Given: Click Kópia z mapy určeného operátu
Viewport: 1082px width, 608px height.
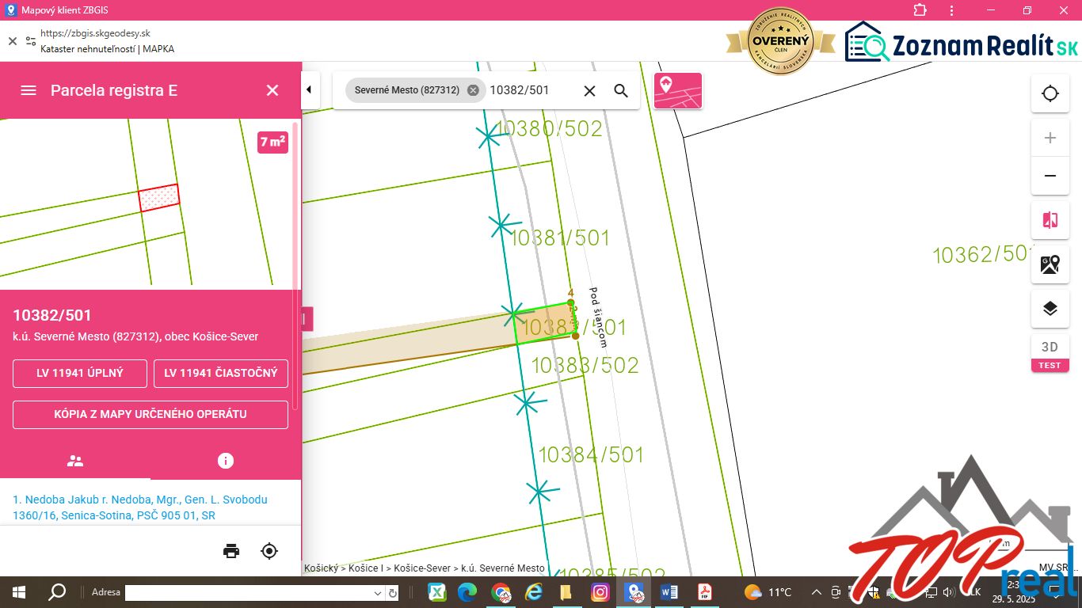Looking at the screenshot, I should pos(150,415).
